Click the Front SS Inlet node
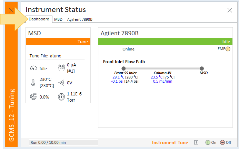Viewport: 239px width, 149px height. (x=123, y=68)
